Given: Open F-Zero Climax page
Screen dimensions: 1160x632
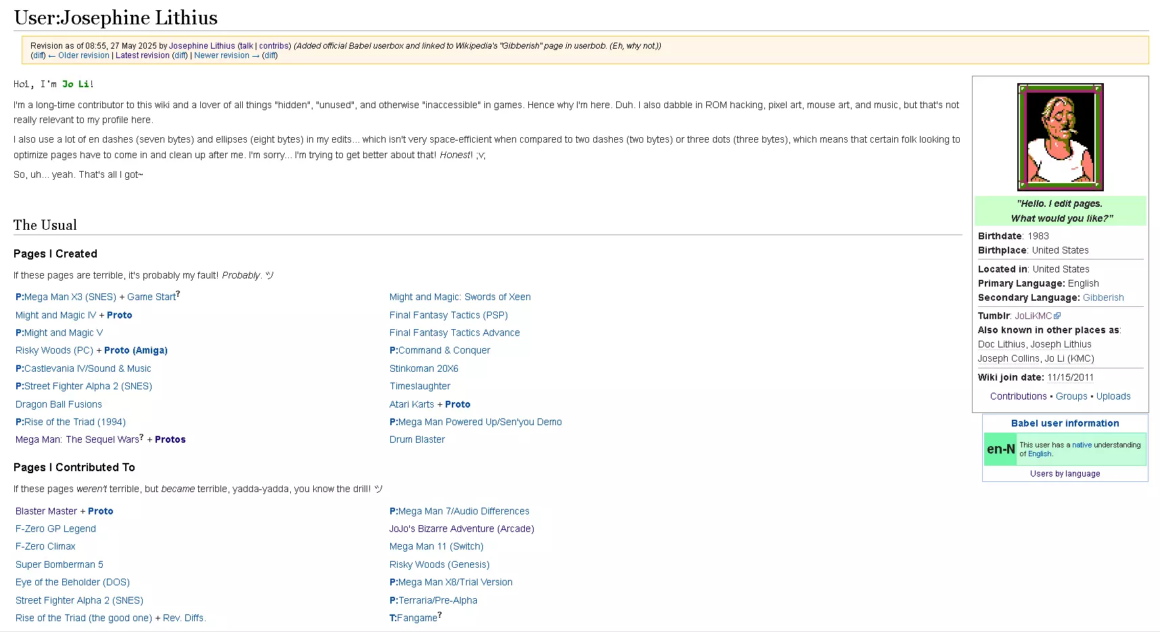Looking at the screenshot, I should click(45, 546).
